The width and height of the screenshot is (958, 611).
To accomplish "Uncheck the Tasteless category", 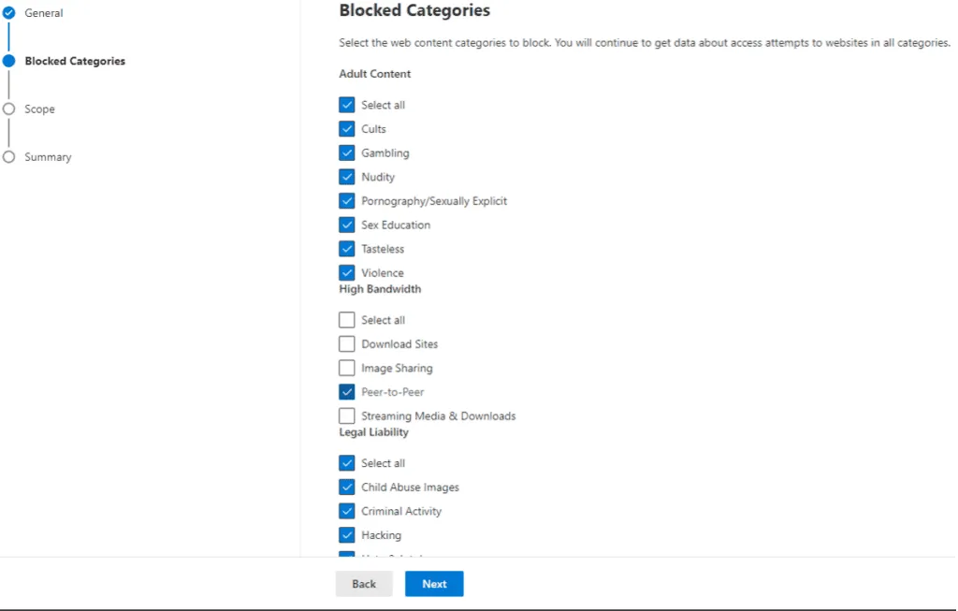I will (347, 248).
